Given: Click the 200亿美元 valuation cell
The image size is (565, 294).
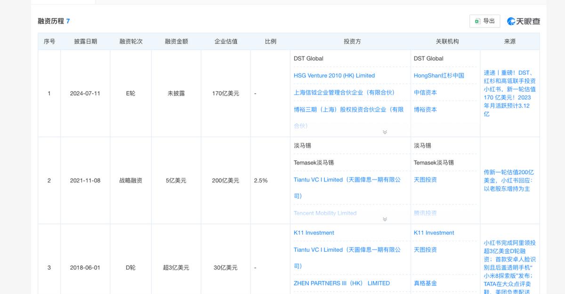Looking at the screenshot, I should 226,180.
